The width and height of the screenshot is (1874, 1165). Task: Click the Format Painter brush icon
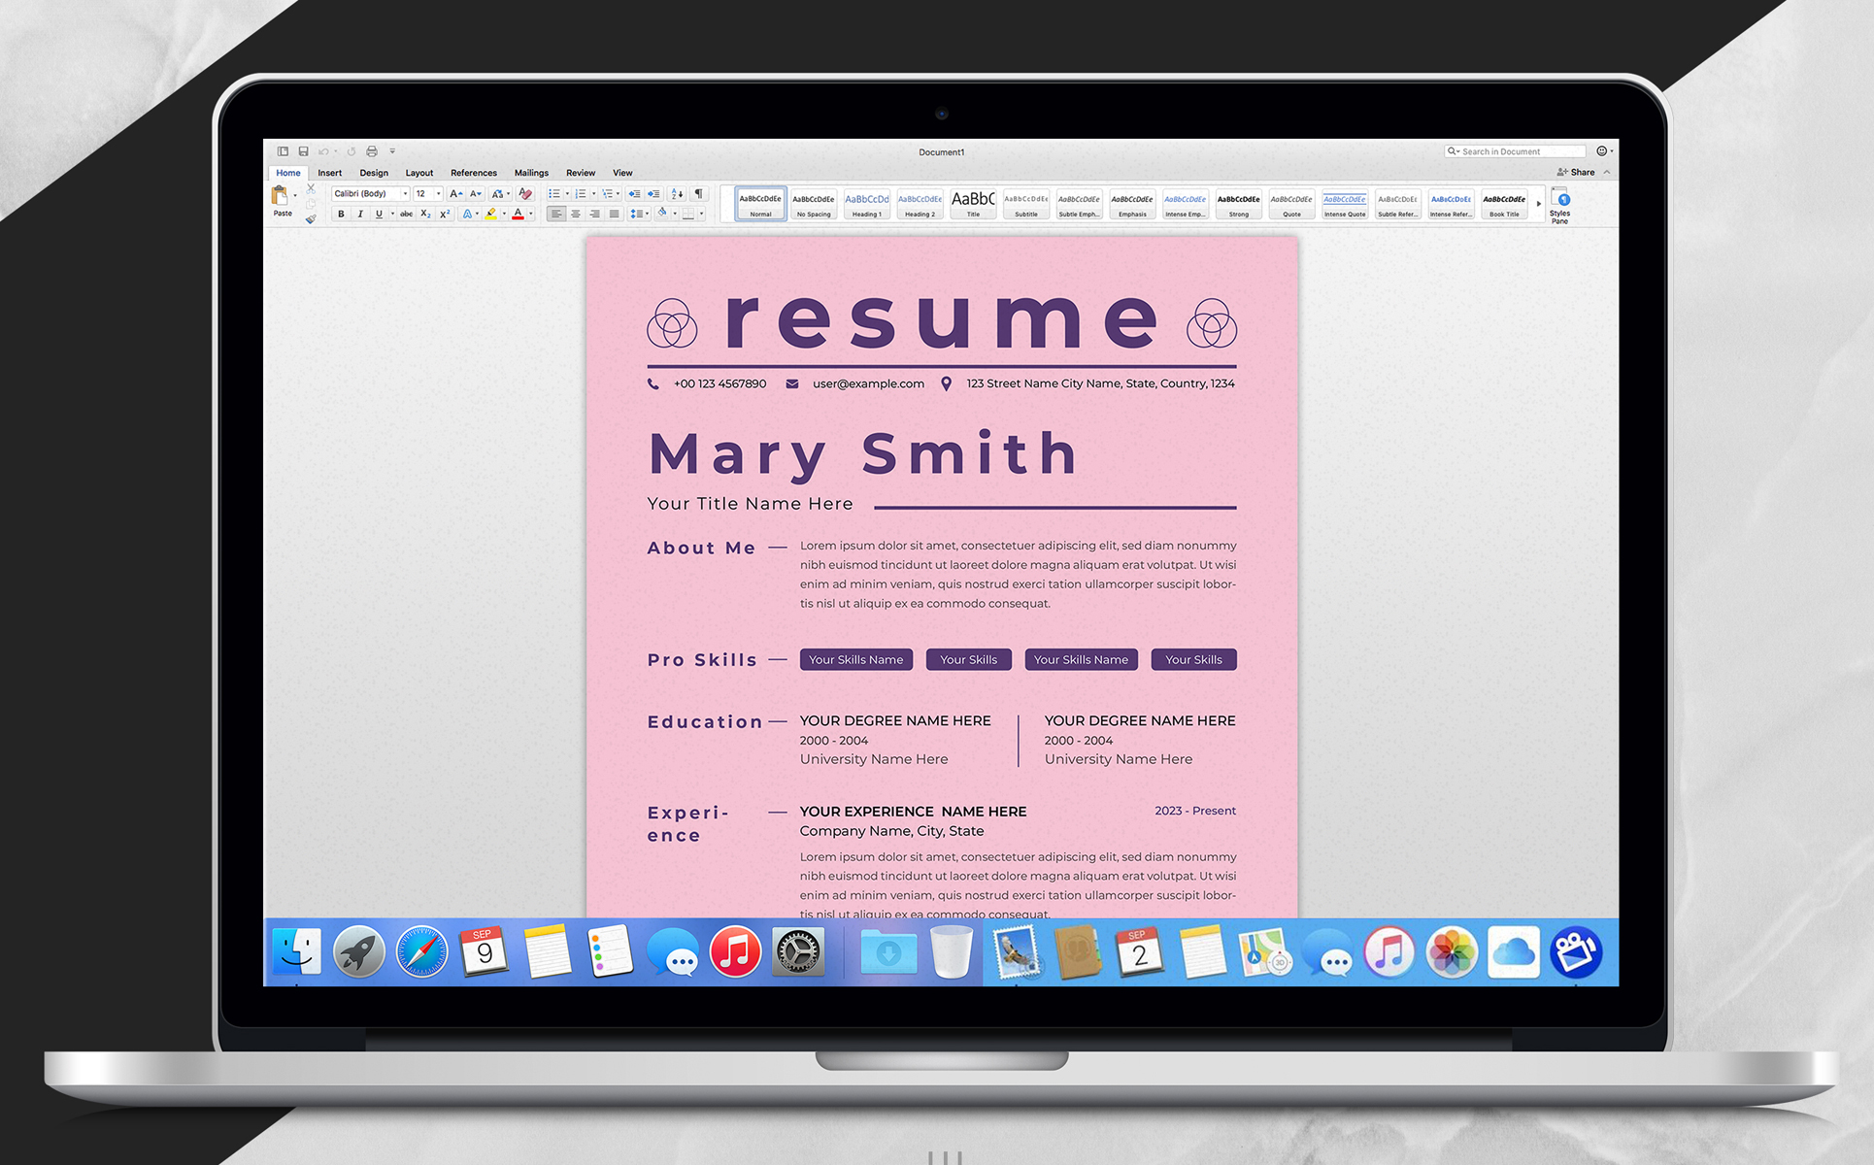point(311,219)
